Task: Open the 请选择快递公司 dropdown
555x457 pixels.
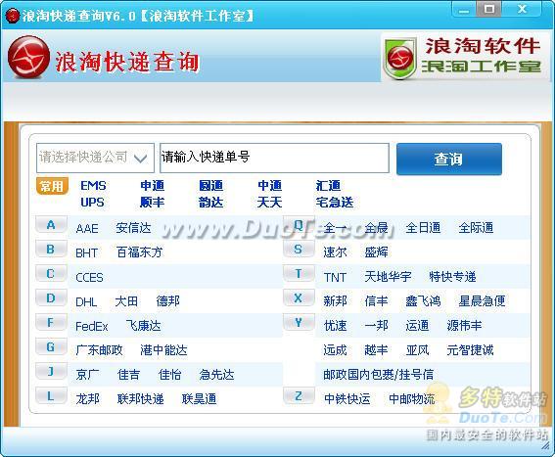Action: [x=95, y=158]
